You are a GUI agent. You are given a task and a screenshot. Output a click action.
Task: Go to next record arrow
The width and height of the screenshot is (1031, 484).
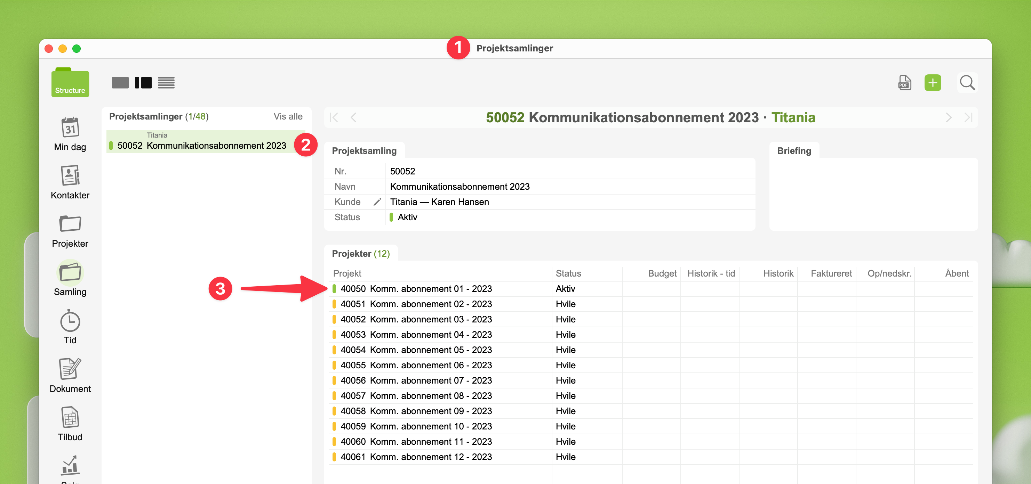948,117
